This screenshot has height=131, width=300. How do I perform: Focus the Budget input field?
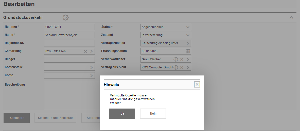pyautogui.click(x=69, y=59)
